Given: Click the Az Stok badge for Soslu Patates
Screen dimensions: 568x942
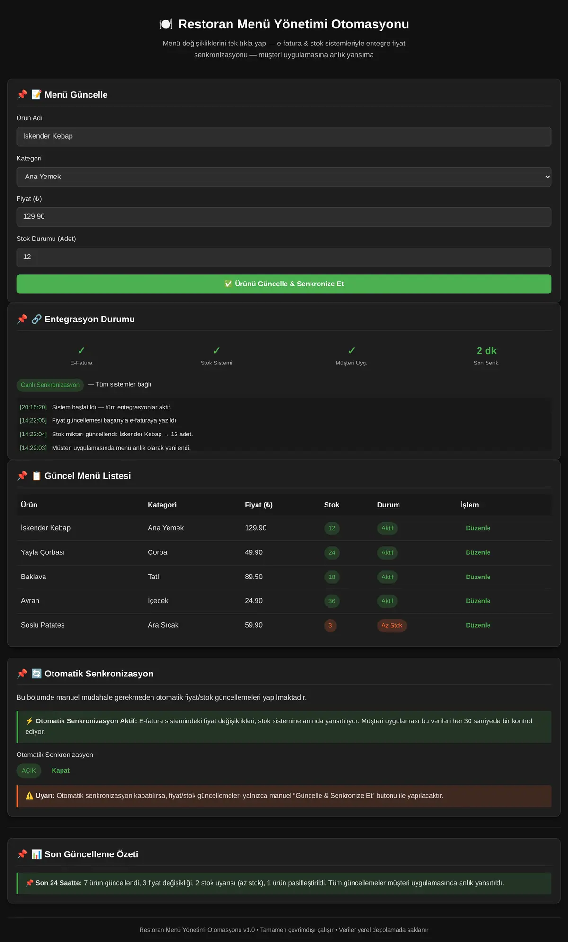Looking at the screenshot, I should click(x=392, y=625).
